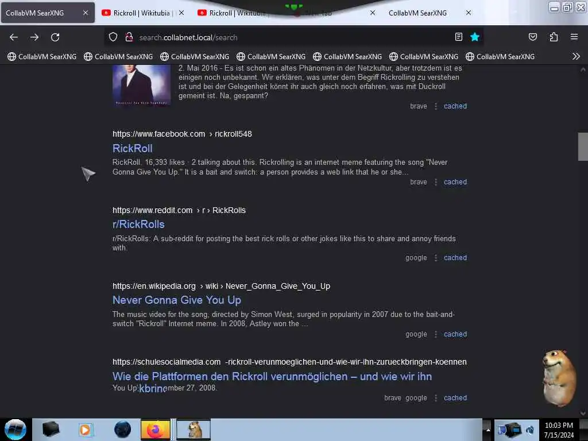Image resolution: width=588 pixels, height=441 pixels.
Task: Open the Wie die Plattformen den Rickroll result
Action: click(272, 377)
